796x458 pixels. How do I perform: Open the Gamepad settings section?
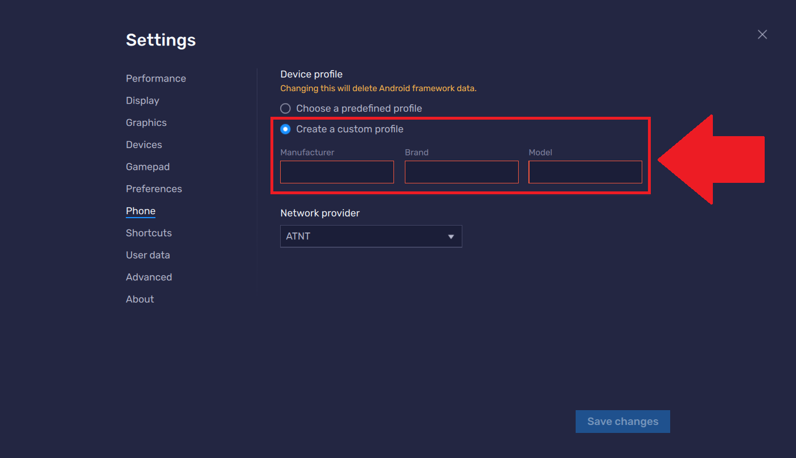(147, 166)
